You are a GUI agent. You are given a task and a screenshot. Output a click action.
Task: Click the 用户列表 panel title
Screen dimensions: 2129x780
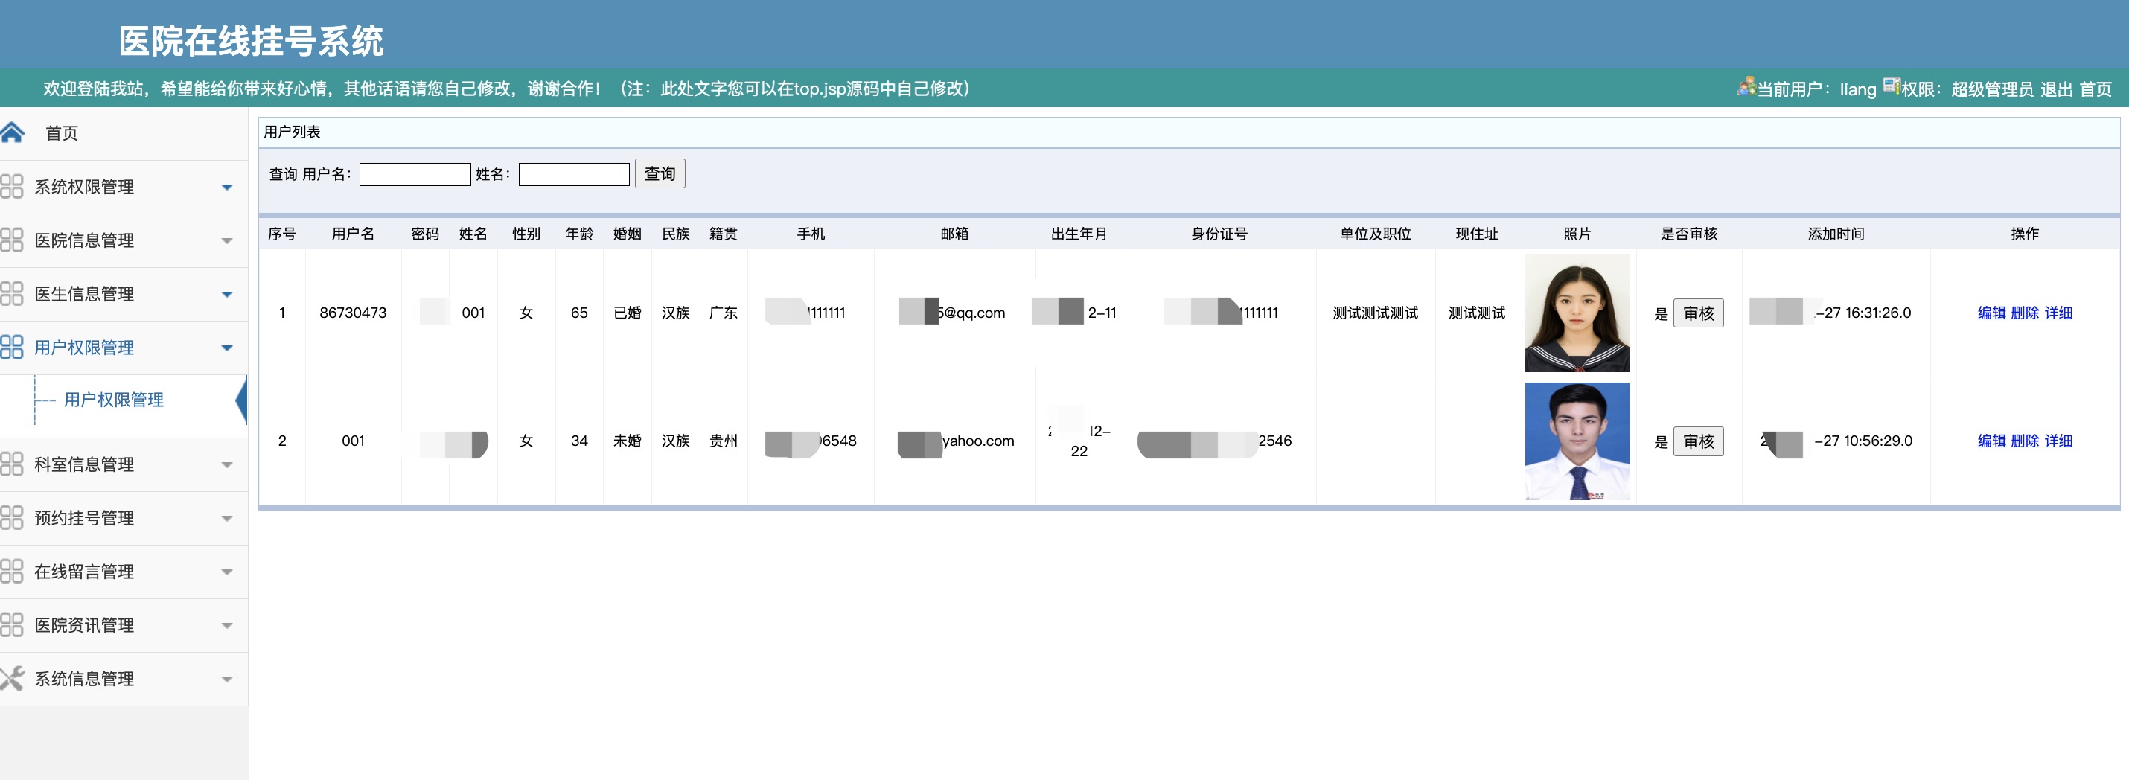(292, 132)
